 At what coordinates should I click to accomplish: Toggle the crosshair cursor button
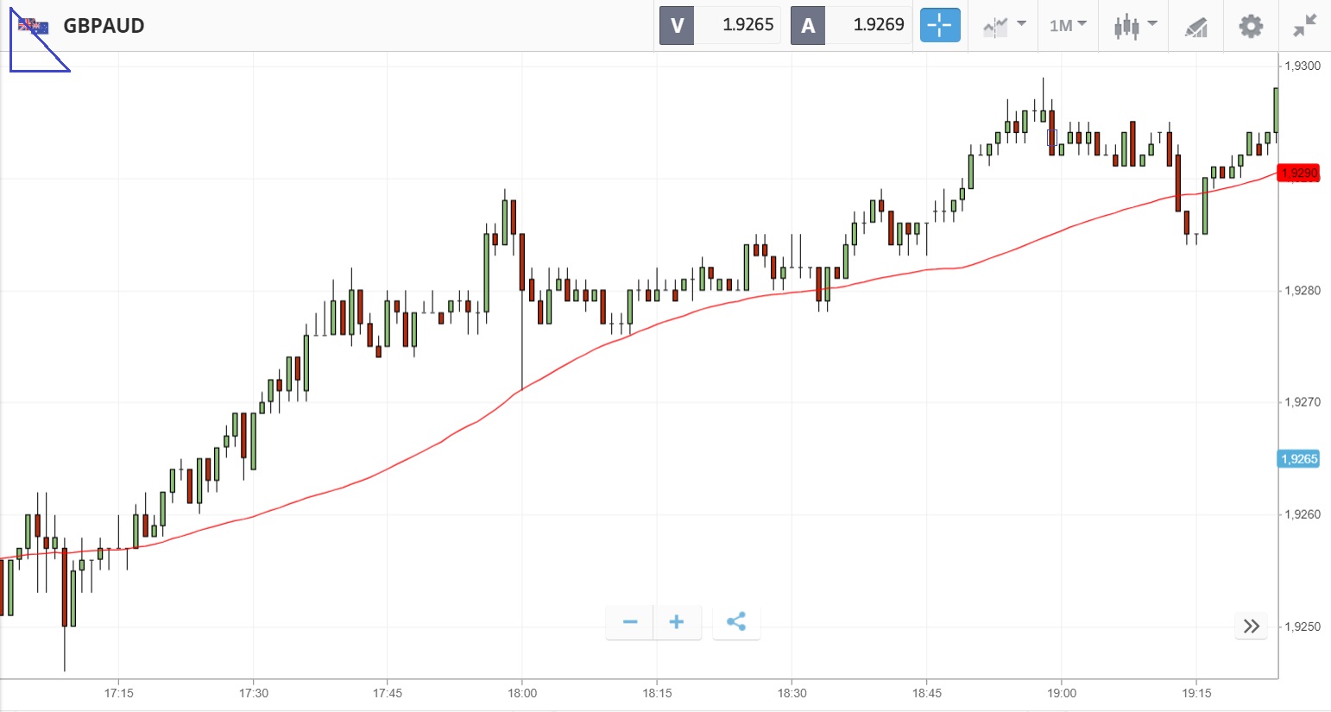click(x=940, y=25)
